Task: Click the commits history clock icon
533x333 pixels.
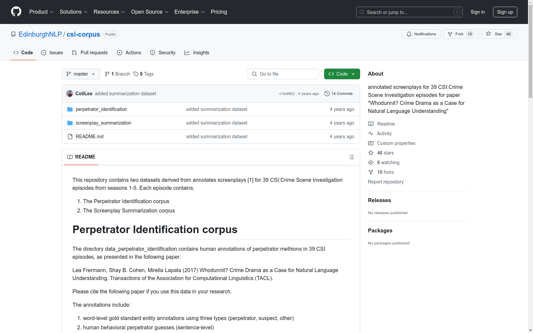Action: [327, 94]
